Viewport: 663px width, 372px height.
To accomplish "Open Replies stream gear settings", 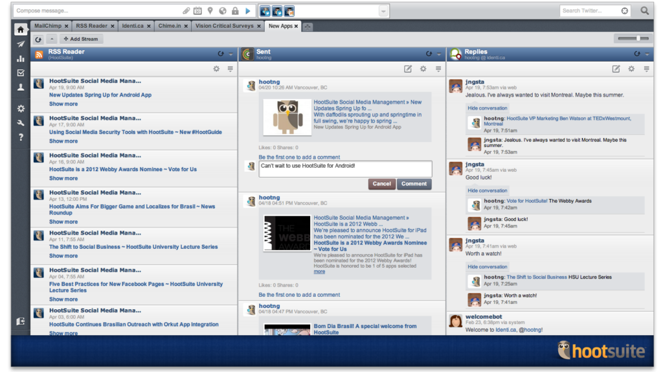I will [x=631, y=69].
